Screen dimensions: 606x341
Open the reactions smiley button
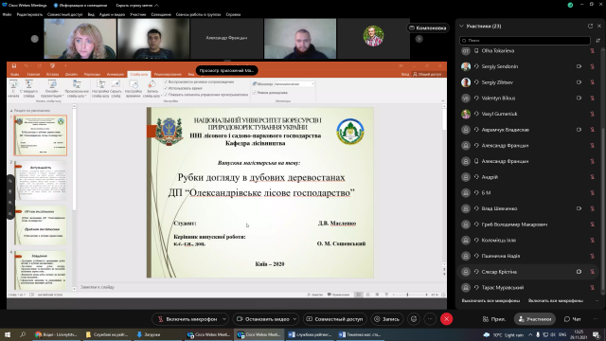(x=414, y=319)
